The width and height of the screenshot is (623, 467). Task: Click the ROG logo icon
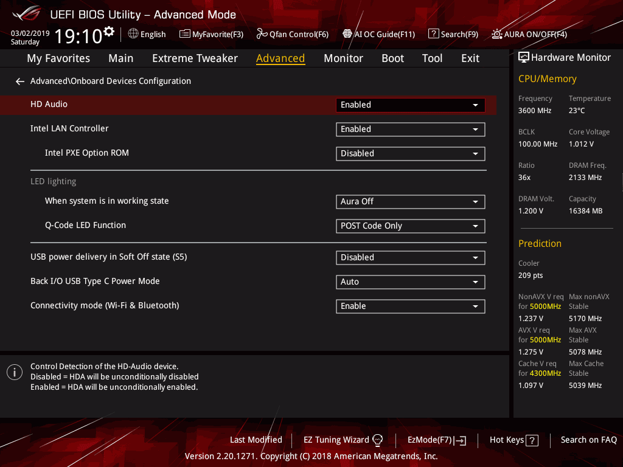[27, 13]
